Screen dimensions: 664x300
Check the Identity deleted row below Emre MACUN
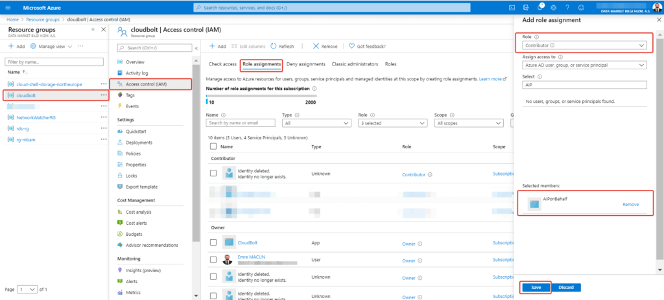click(x=213, y=277)
